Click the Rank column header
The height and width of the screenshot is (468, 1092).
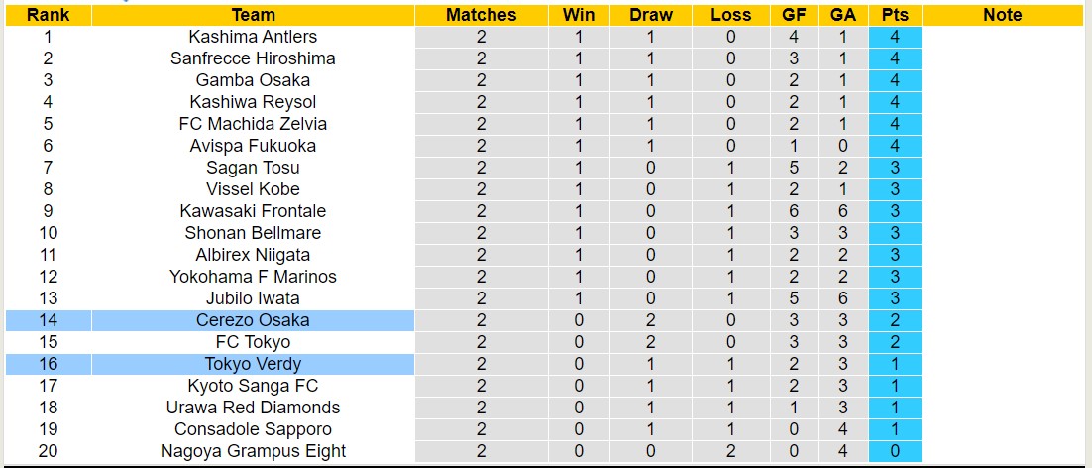click(49, 15)
